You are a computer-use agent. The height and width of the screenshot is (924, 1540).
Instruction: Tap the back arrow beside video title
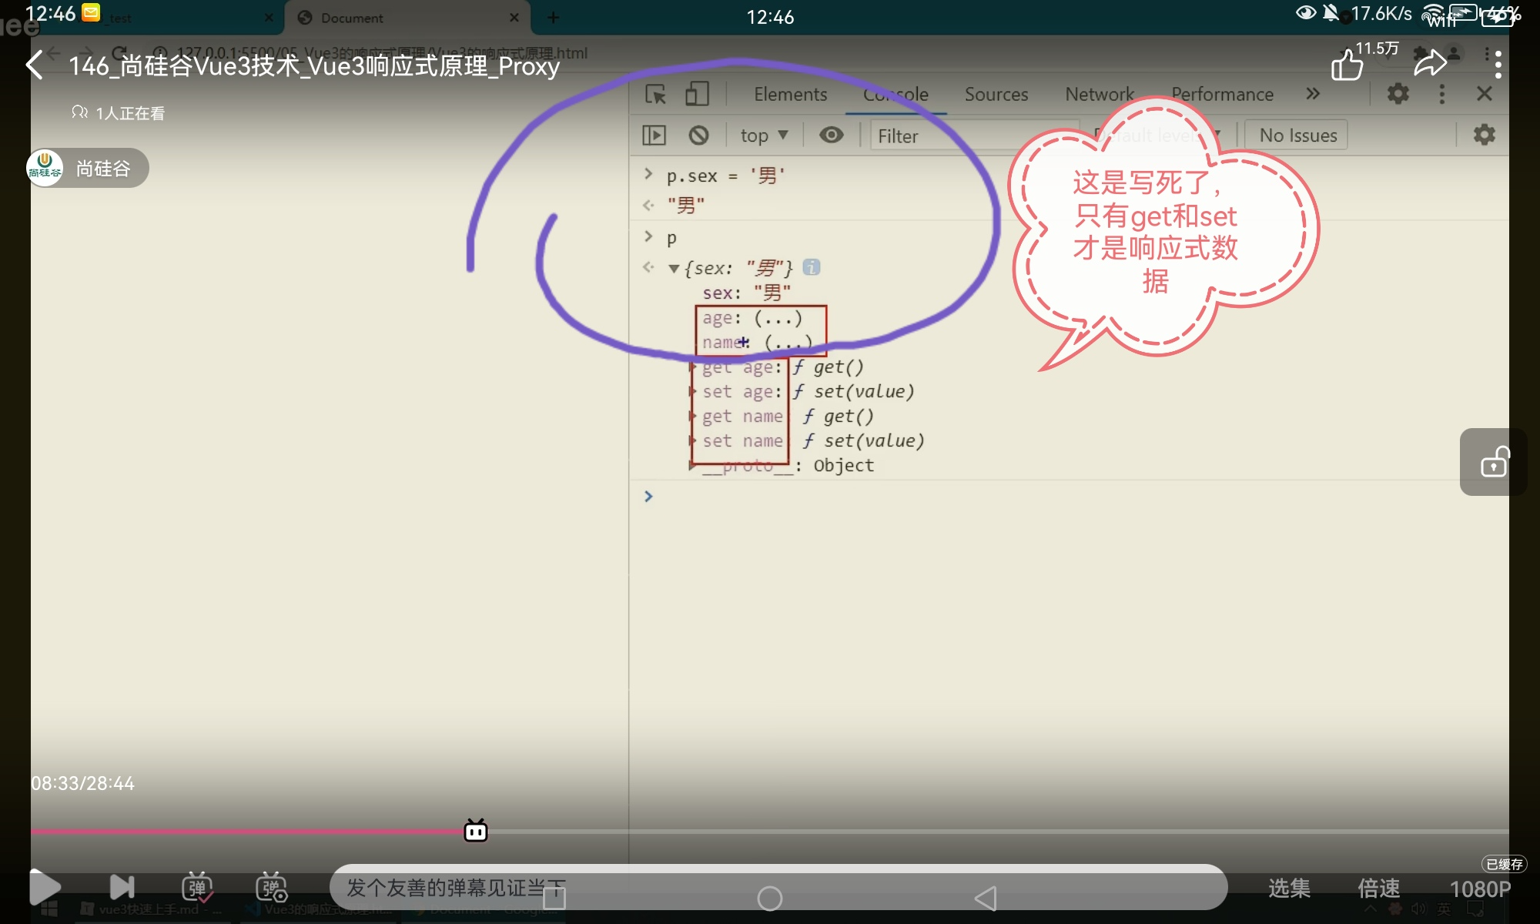coord(35,65)
